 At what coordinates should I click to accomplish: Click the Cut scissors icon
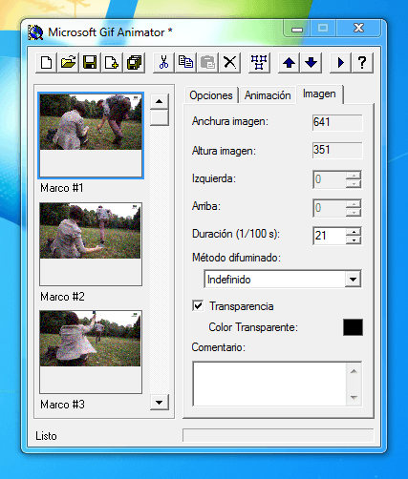(x=163, y=62)
